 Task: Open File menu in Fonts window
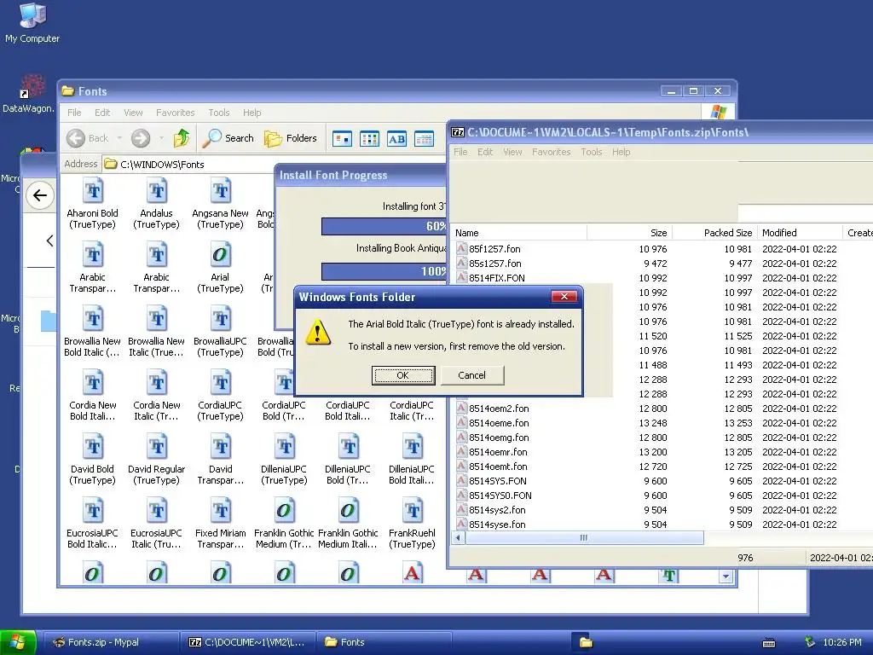[74, 113]
